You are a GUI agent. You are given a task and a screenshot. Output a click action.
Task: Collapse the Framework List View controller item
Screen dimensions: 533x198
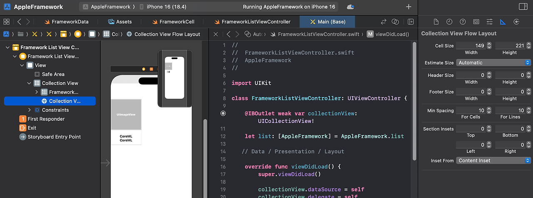(15, 56)
